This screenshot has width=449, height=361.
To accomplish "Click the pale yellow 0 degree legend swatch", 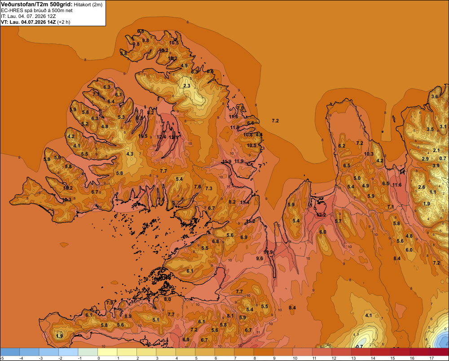I will pos(107,352).
